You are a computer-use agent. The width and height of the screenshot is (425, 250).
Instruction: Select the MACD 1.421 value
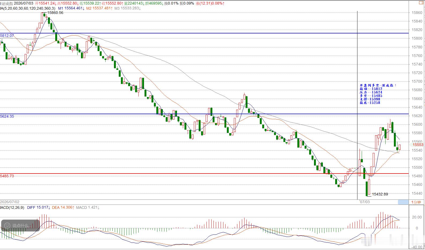point(88,207)
